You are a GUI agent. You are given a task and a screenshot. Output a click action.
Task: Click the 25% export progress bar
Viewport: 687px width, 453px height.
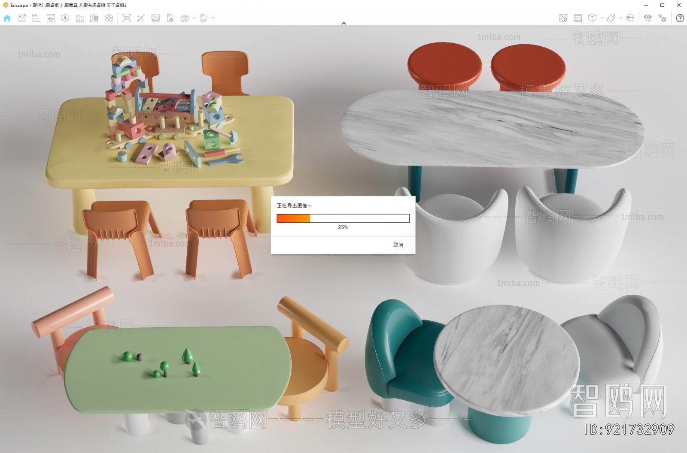343,217
